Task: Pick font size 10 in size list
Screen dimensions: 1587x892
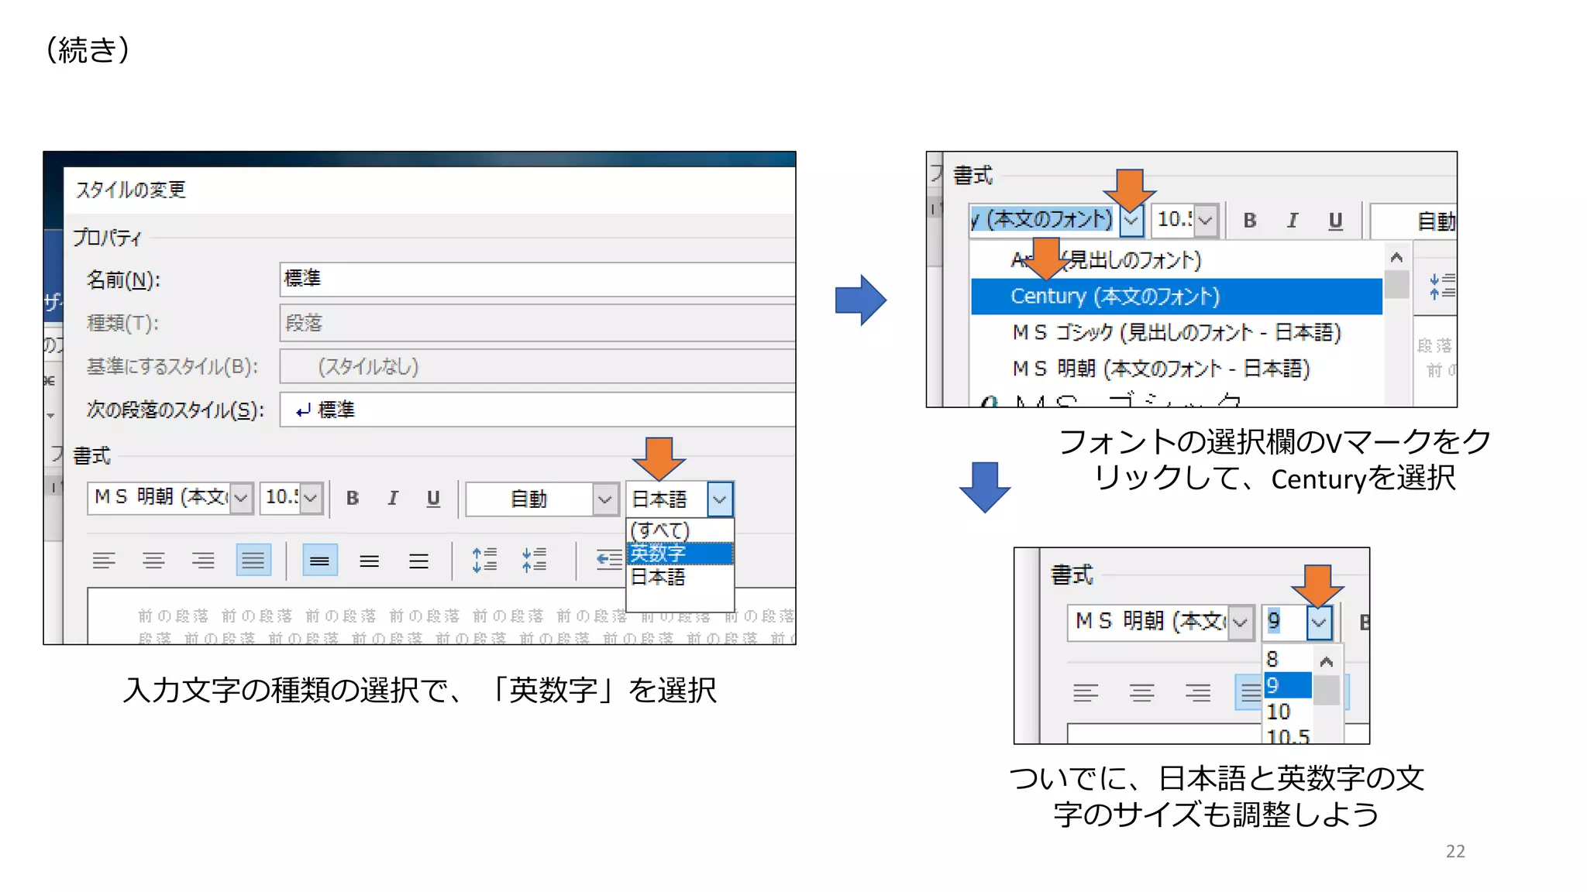Action: (1280, 712)
